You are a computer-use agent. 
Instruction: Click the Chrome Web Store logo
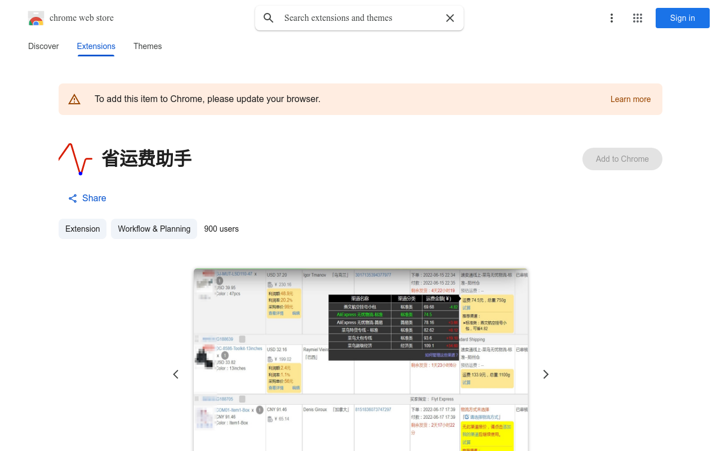tap(36, 18)
